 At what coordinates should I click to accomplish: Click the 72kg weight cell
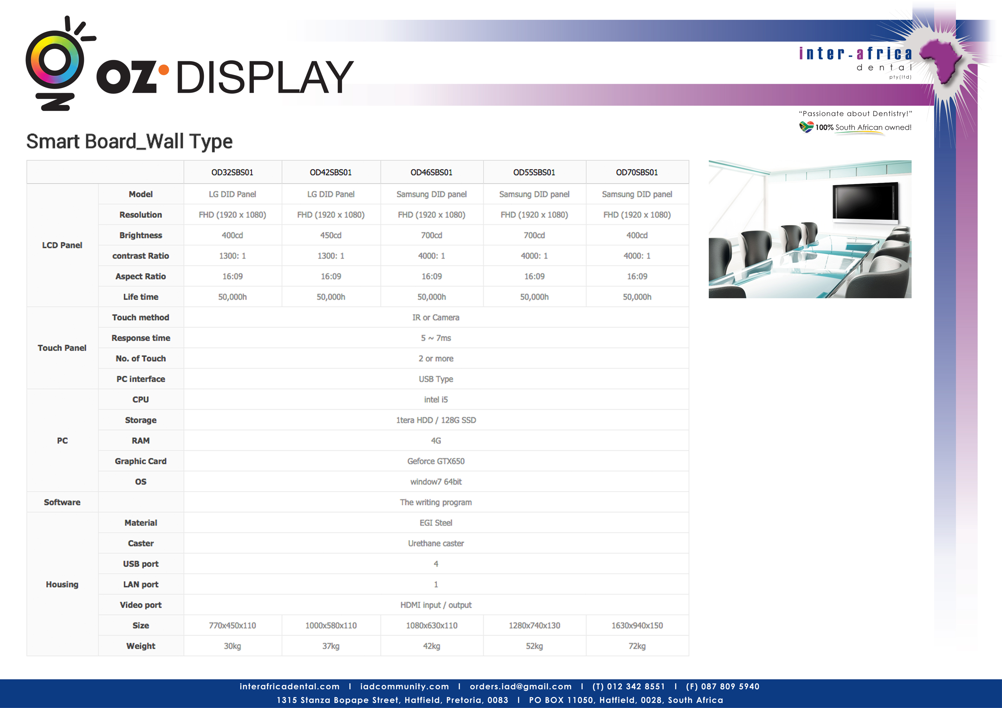(637, 646)
